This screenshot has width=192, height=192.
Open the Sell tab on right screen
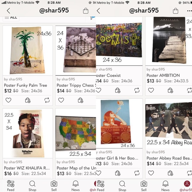[x=144, y=186]
